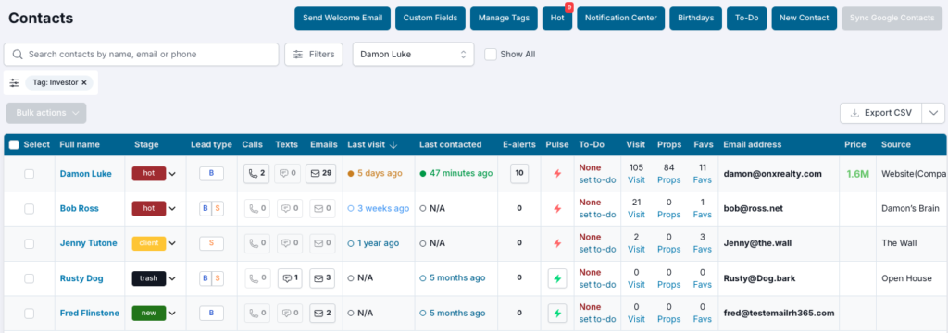Open Rusty Dog's texts icon showing 1
Image resolution: width=948 pixels, height=333 pixels.
pos(289,278)
